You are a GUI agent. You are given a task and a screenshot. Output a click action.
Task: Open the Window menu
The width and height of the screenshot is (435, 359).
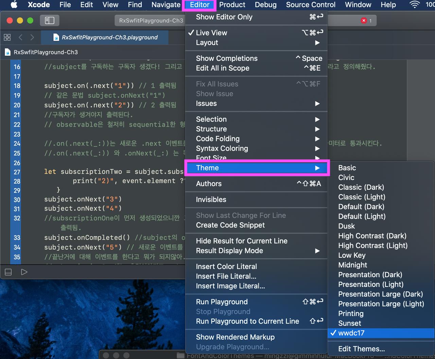358,4
